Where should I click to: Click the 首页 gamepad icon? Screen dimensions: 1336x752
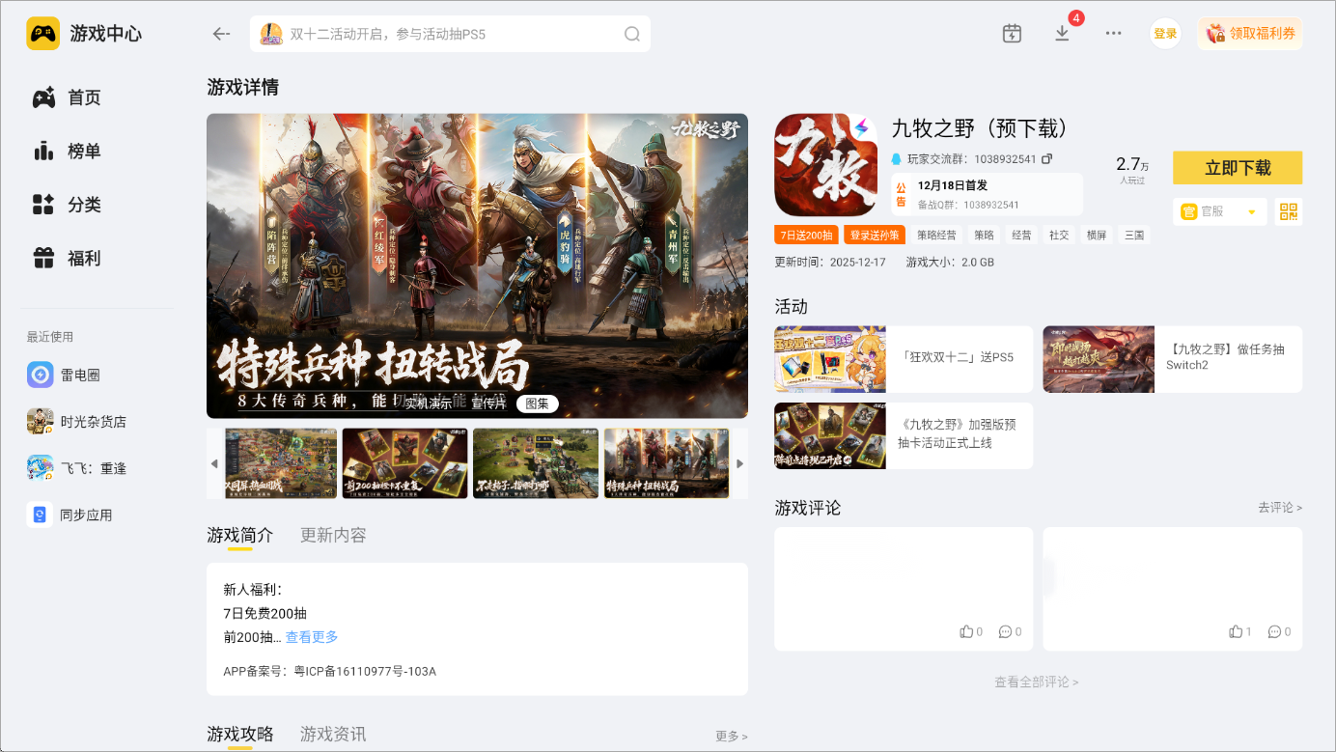click(x=43, y=97)
